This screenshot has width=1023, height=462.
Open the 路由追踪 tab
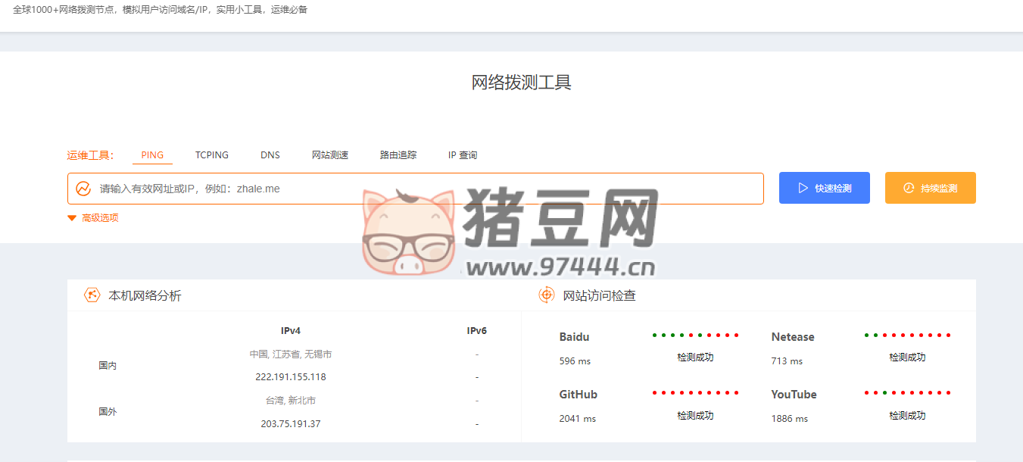coord(398,155)
